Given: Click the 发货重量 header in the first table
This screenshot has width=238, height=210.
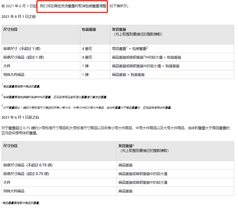Looking at the screenshot, I should tap(116, 29).
